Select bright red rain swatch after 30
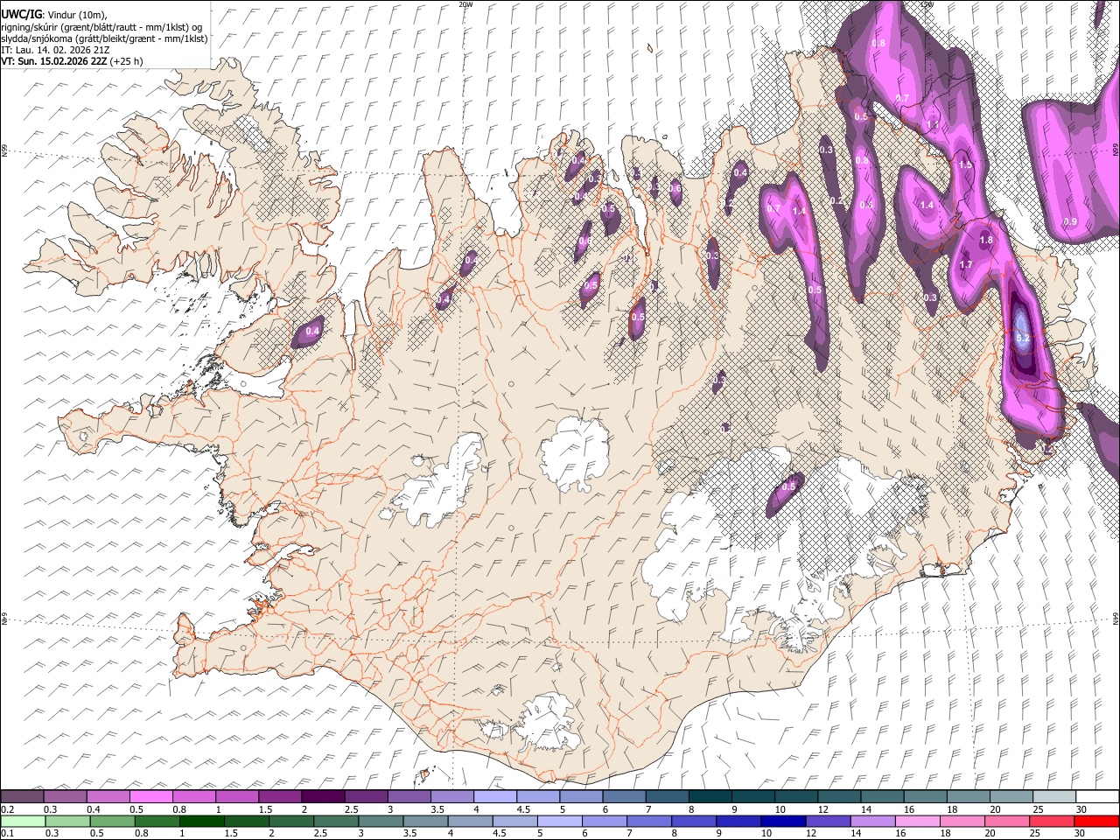The width and height of the screenshot is (1120, 840). [1096, 821]
